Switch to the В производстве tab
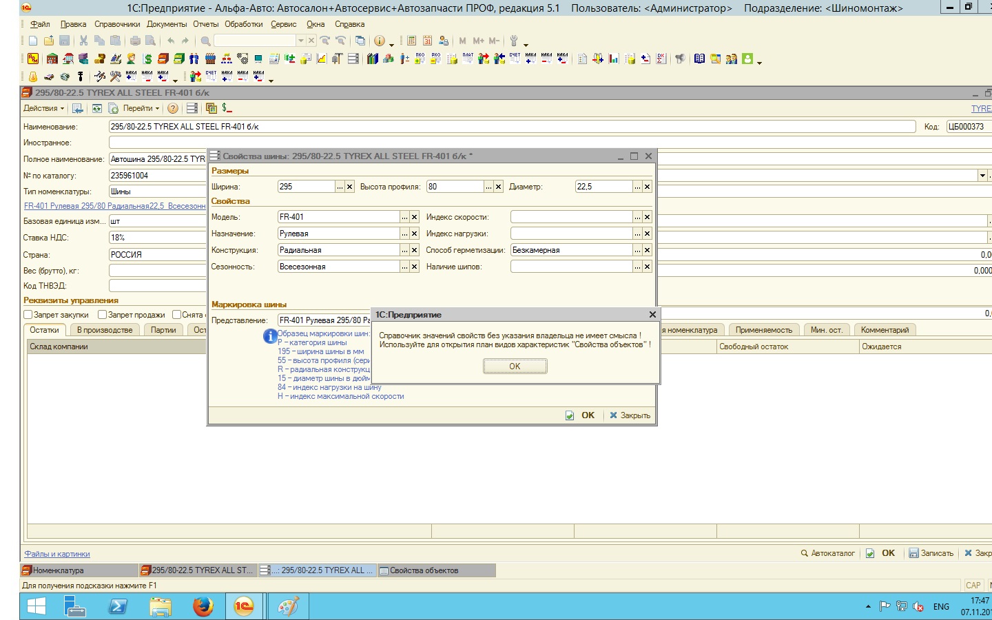Image resolution: width=992 pixels, height=620 pixels. click(105, 330)
